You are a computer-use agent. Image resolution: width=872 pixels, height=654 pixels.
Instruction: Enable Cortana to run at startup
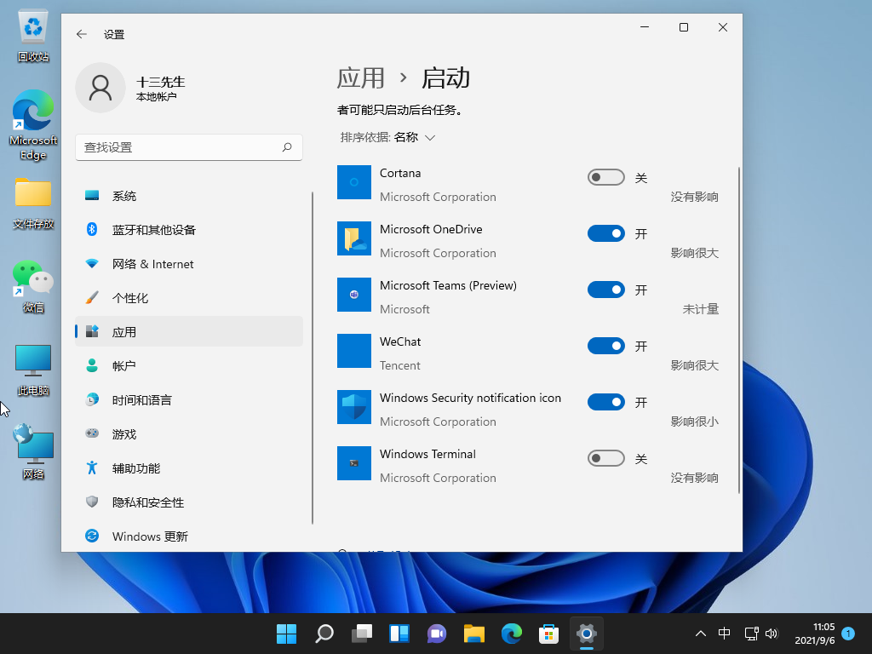605,177
